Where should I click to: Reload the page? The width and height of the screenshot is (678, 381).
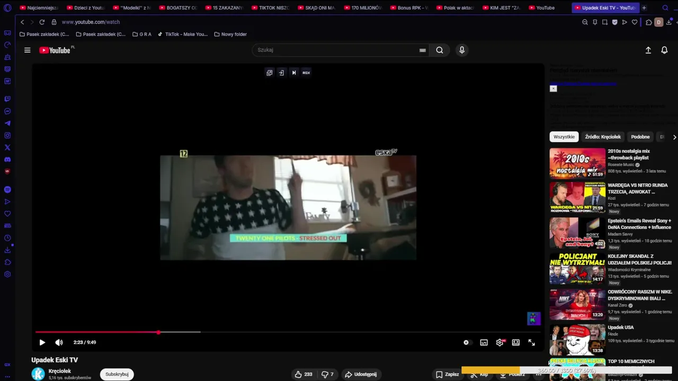coord(42,22)
